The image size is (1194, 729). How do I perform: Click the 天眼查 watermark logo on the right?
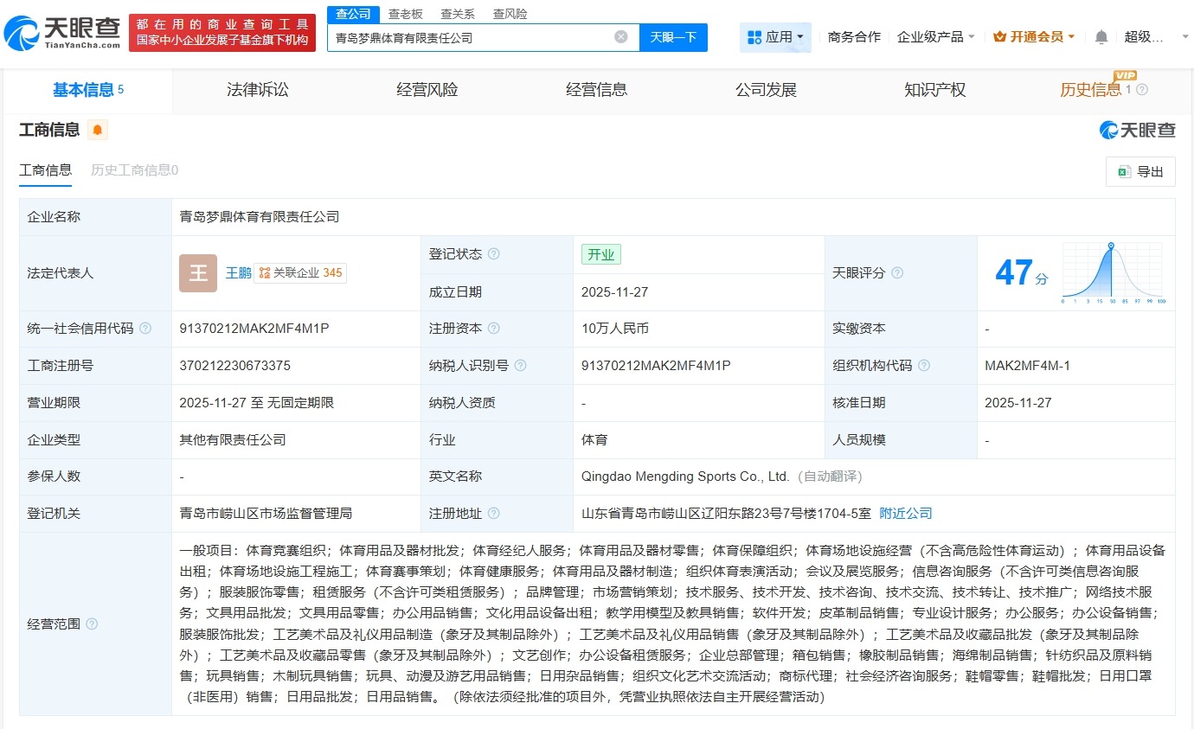coord(1138,130)
